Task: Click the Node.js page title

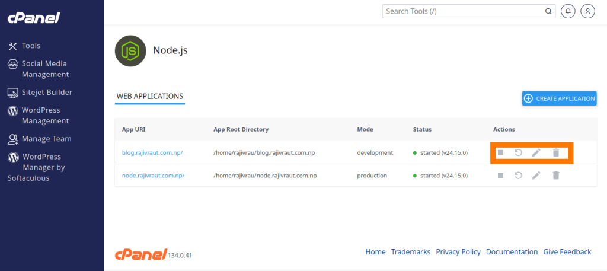Action: [x=170, y=50]
